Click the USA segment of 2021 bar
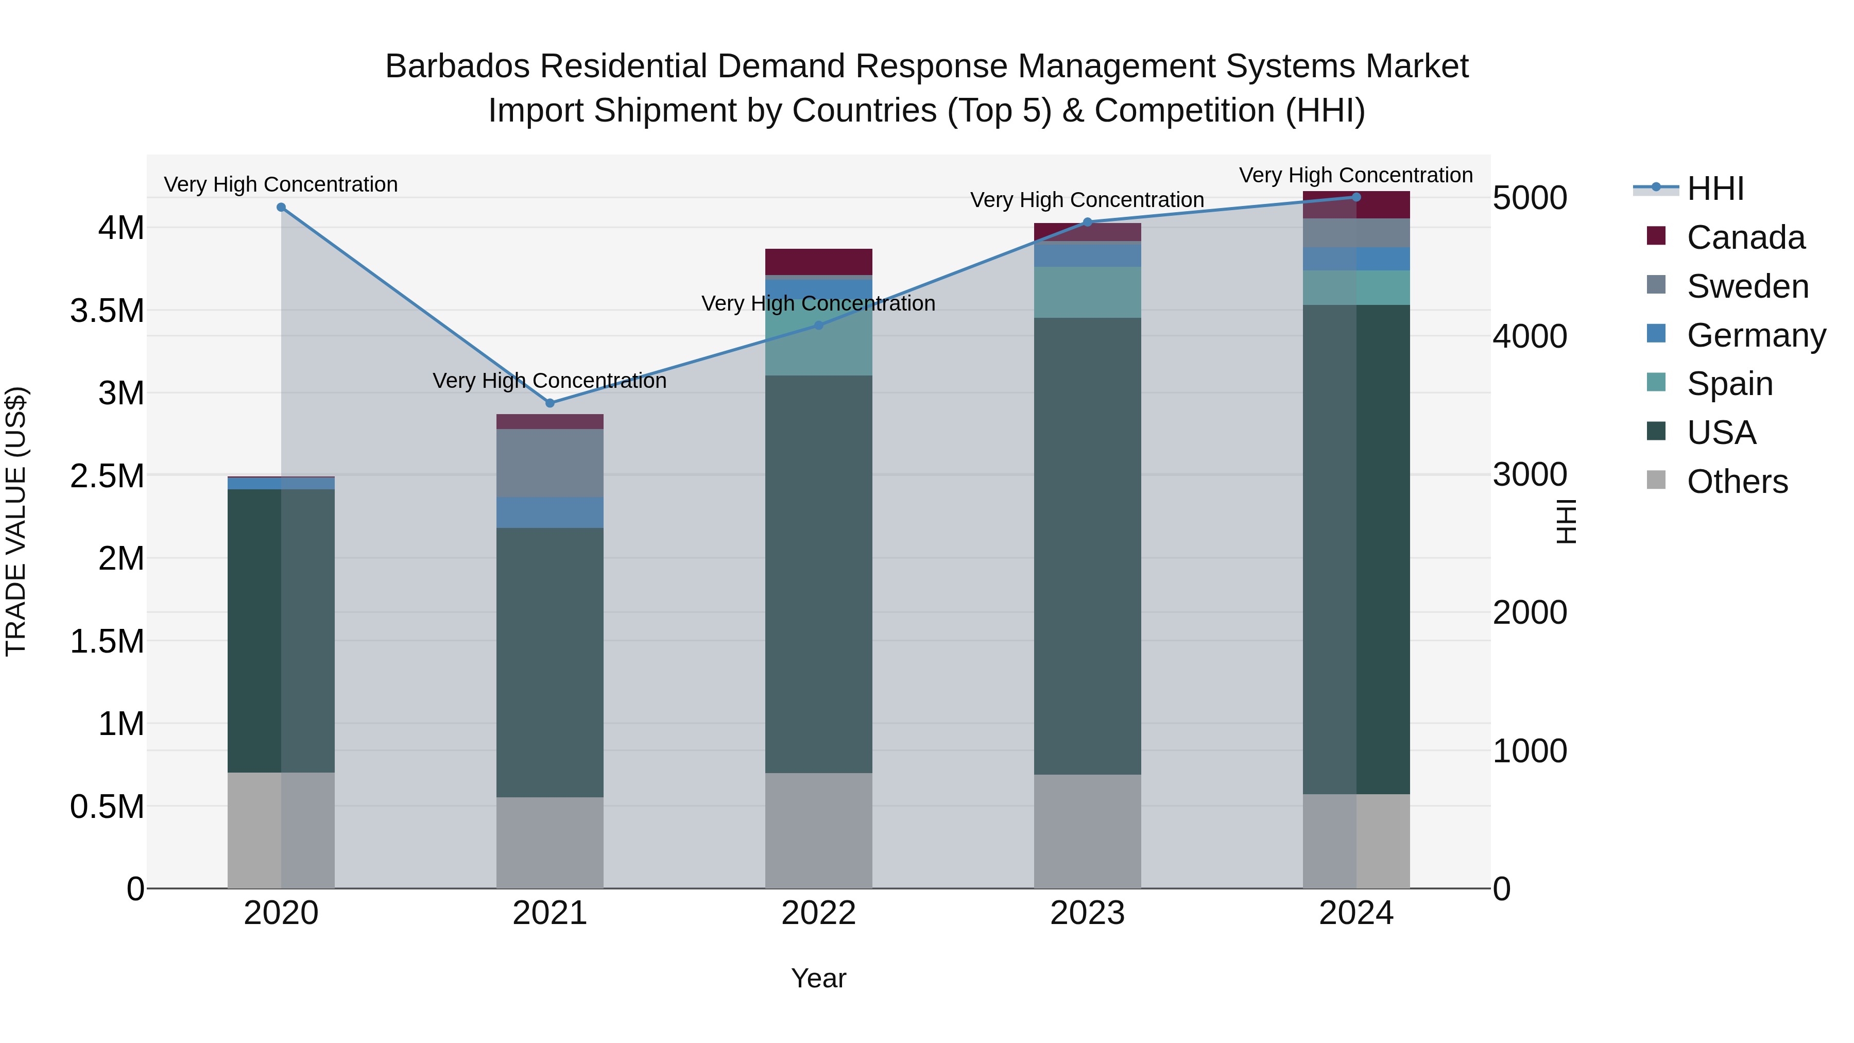Viewport: 1854px width, 1043px height. tap(550, 662)
